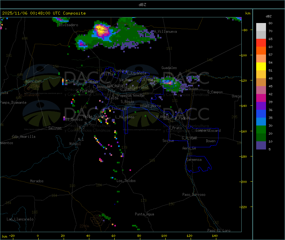Click the Paso_El_Loro label
285x240 pixels.
[219, 231]
